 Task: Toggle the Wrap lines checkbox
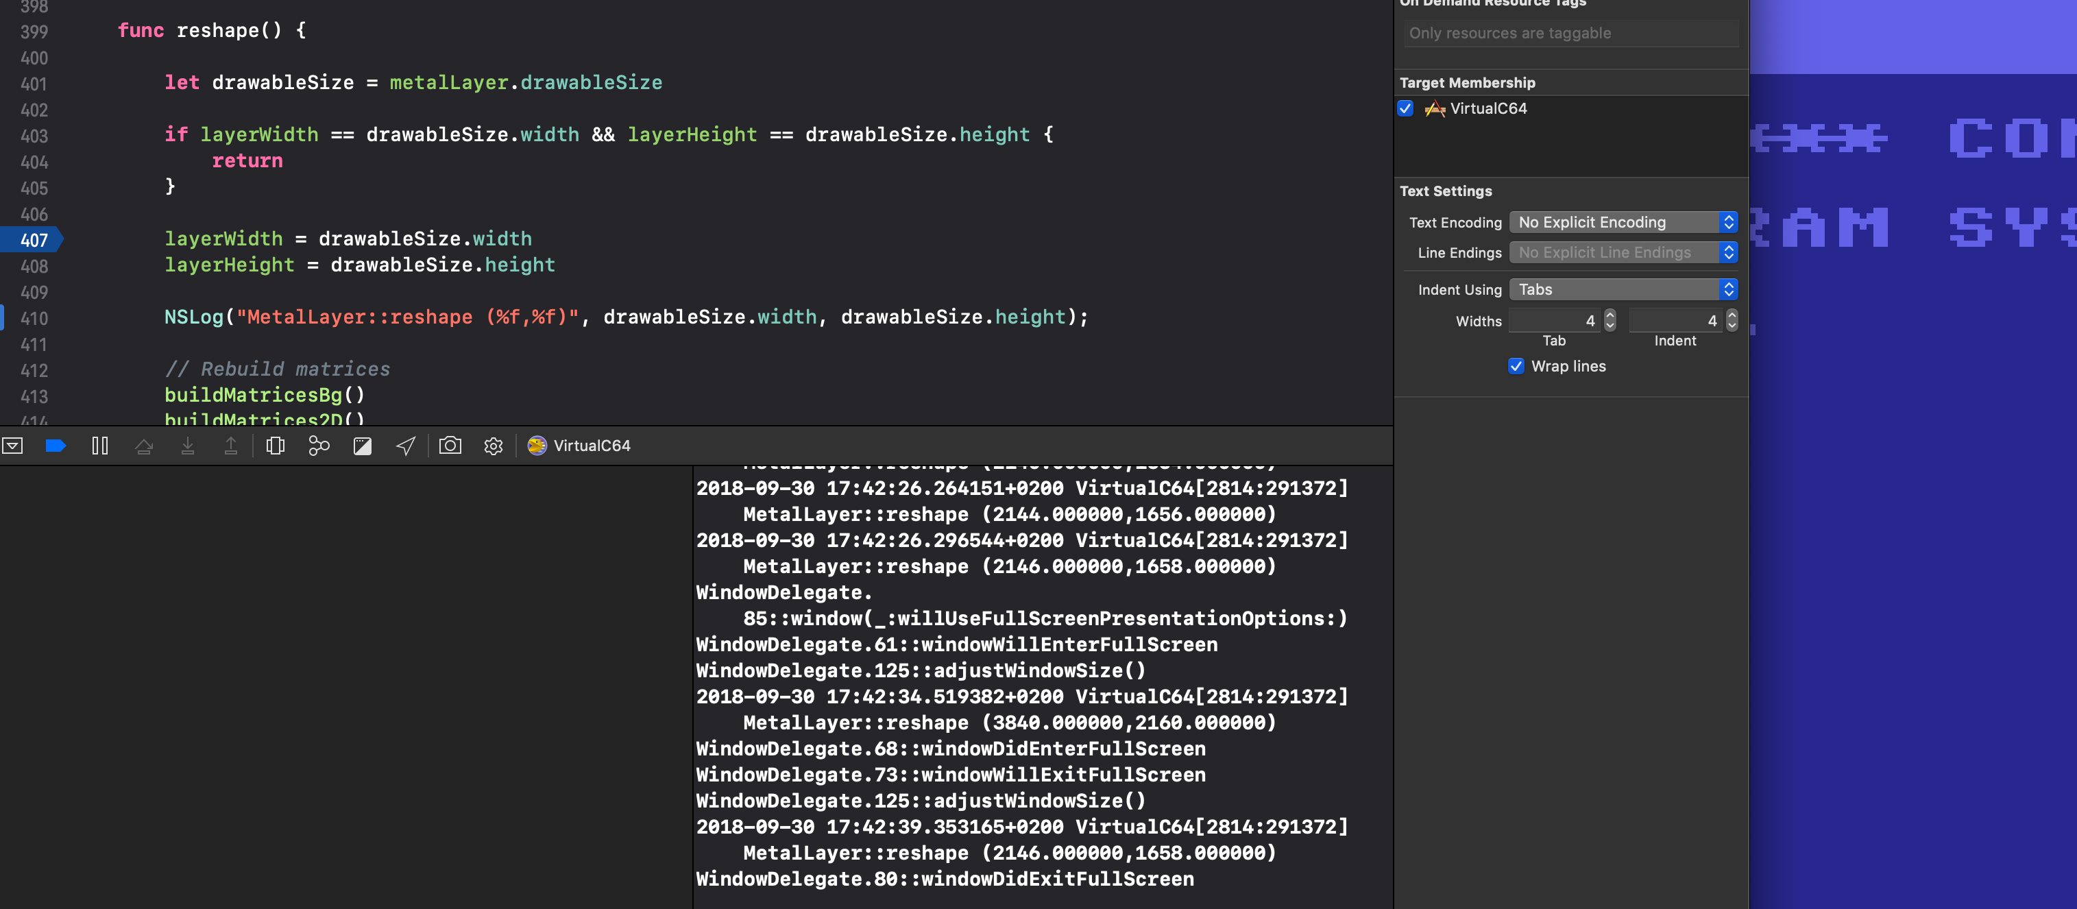click(1516, 366)
